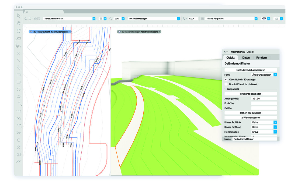Click the projection icon before Mittlere Perspektive

coord(202,19)
